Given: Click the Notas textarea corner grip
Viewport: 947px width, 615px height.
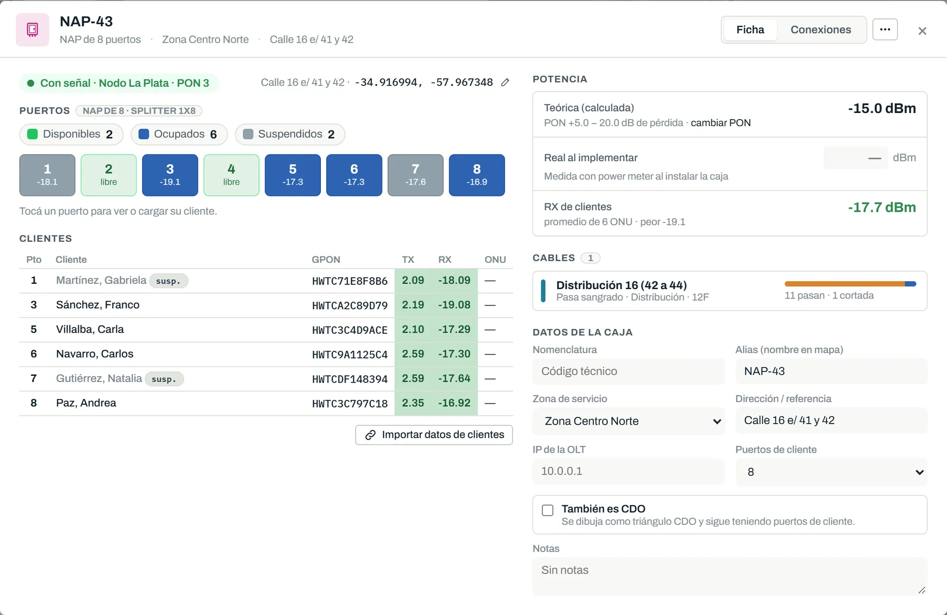Looking at the screenshot, I should click(x=922, y=590).
